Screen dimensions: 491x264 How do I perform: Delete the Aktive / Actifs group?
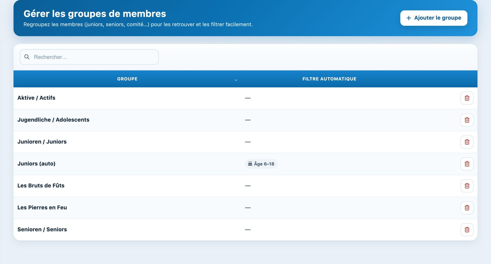pyautogui.click(x=467, y=98)
